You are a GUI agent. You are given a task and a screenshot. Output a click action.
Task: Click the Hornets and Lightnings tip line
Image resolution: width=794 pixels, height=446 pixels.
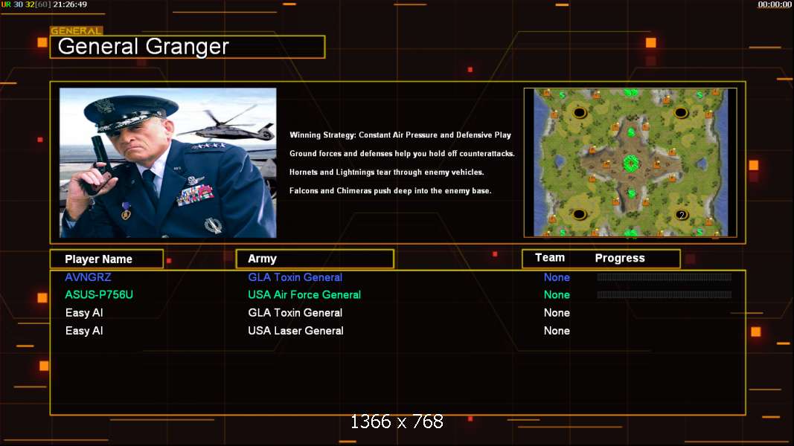click(386, 172)
